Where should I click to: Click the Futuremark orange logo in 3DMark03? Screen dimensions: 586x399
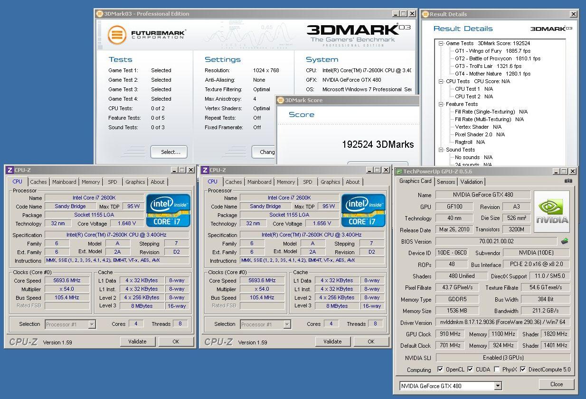pyautogui.click(x=117, y=35)
